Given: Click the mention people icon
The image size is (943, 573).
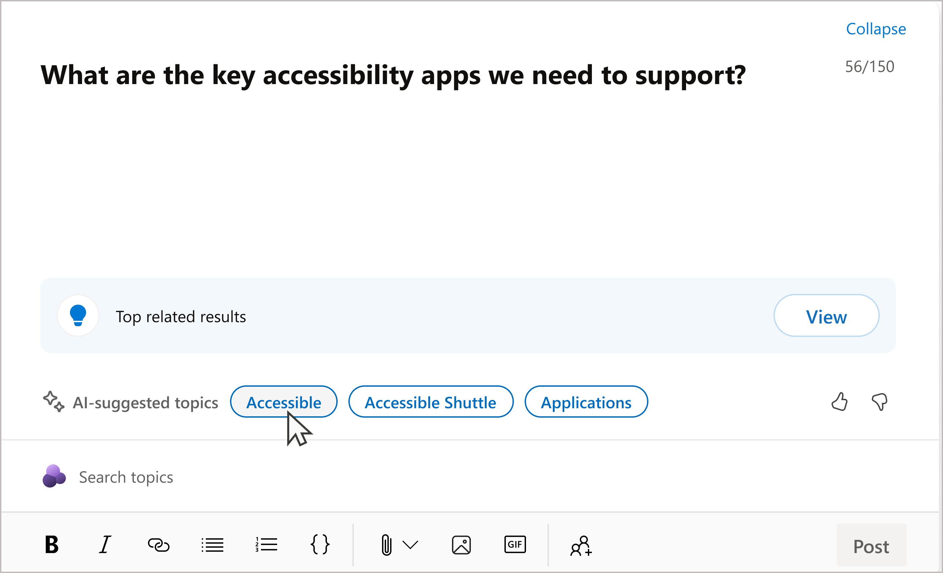Looking at the screenshot, I should pos(580,546).
